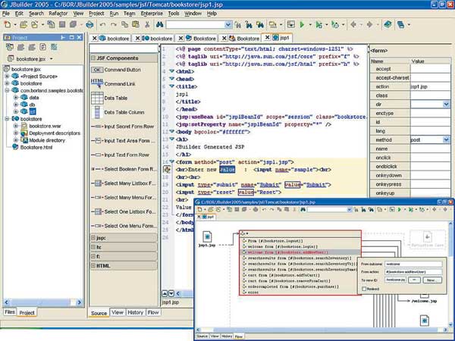Select Bookstore.html in project tree
This screenshot has height=341, width=455.
[x=33, y=147]
